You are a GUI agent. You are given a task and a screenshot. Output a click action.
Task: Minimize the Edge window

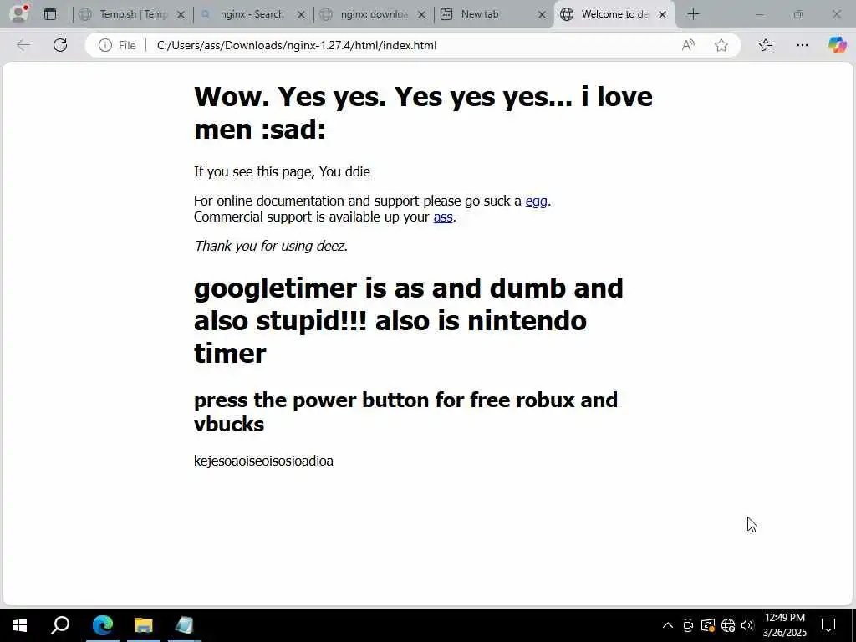[760, 14]
